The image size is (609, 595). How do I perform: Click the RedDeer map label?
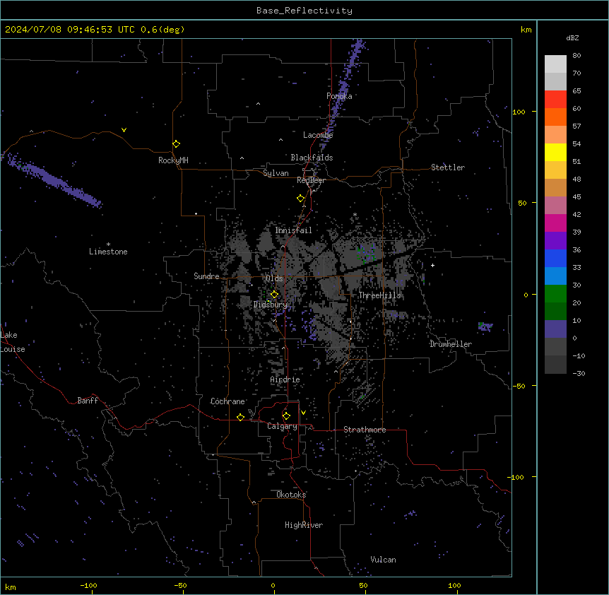(x=311, y=180)
